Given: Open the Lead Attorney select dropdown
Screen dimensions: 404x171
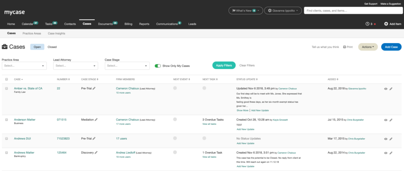Looking at the screenshot, I should pos(76,66).
